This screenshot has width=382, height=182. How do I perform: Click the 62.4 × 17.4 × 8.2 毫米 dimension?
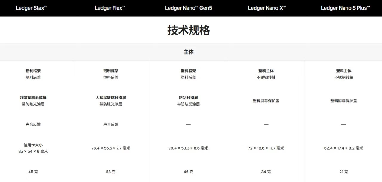pos(344,148)
